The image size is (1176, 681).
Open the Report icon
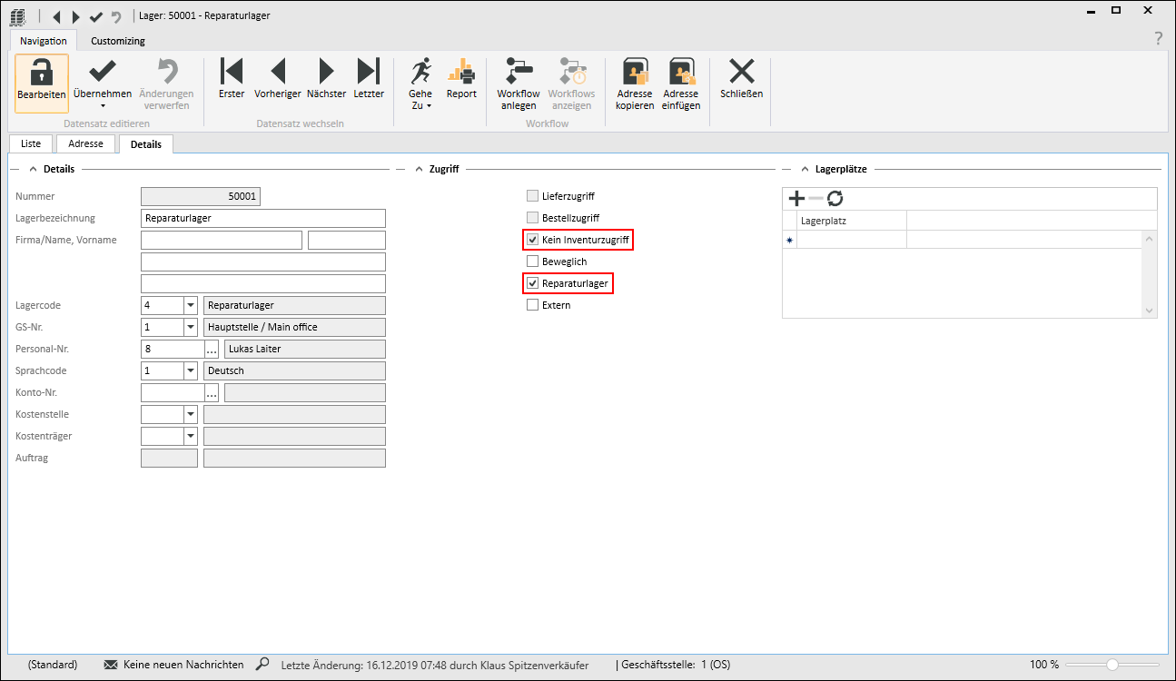point(461,73)
